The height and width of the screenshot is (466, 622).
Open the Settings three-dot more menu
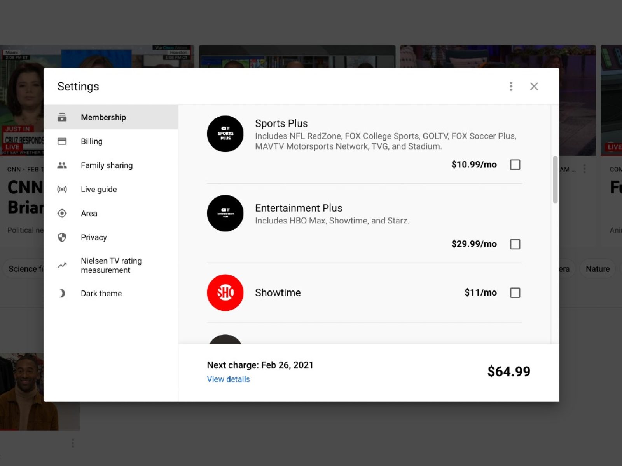coord(511,86)
